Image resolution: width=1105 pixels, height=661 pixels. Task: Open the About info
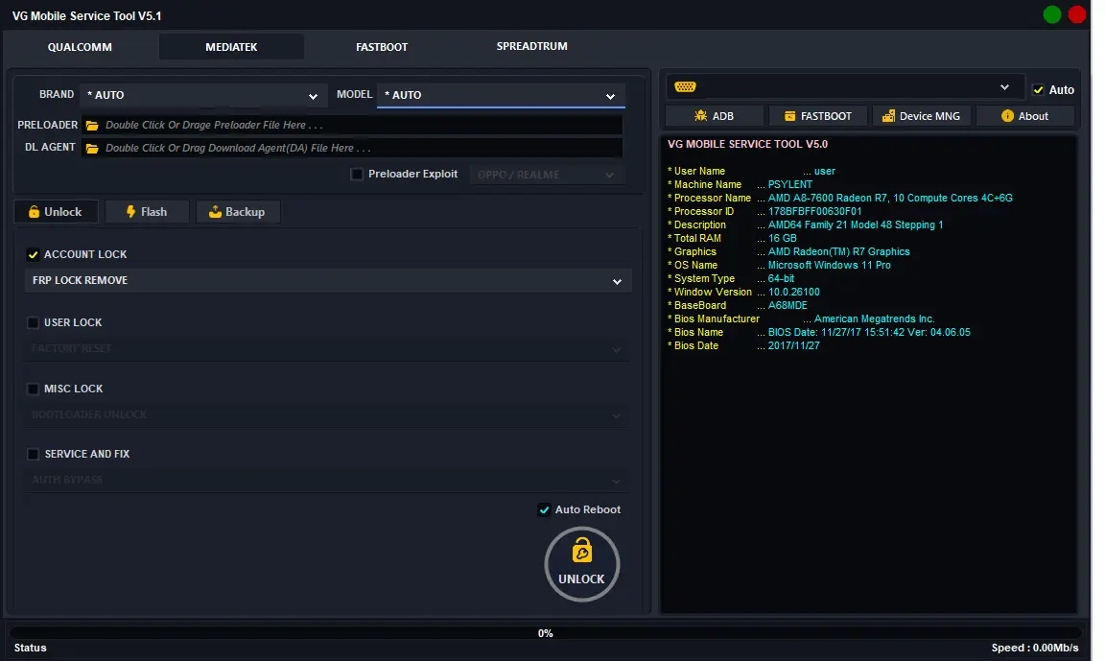tap(1024, 115)
